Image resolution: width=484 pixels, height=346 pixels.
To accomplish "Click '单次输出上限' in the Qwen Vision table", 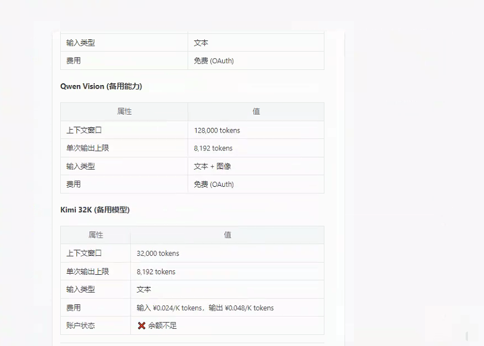I will [88, 148].
